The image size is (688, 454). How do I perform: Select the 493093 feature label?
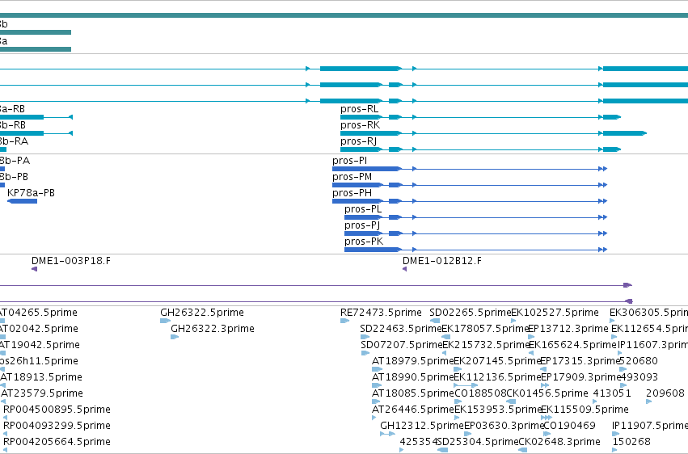pyautogui.click(x=639, y=377)
